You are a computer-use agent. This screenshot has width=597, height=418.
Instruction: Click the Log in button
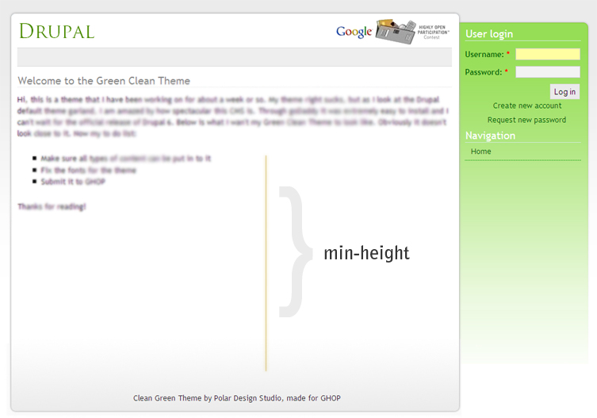point(564,91)
